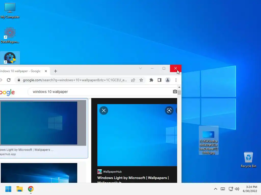This screenshot has height=195, width=261.
Task: Open Chrome tab search chevron
Action: (140, 68)
